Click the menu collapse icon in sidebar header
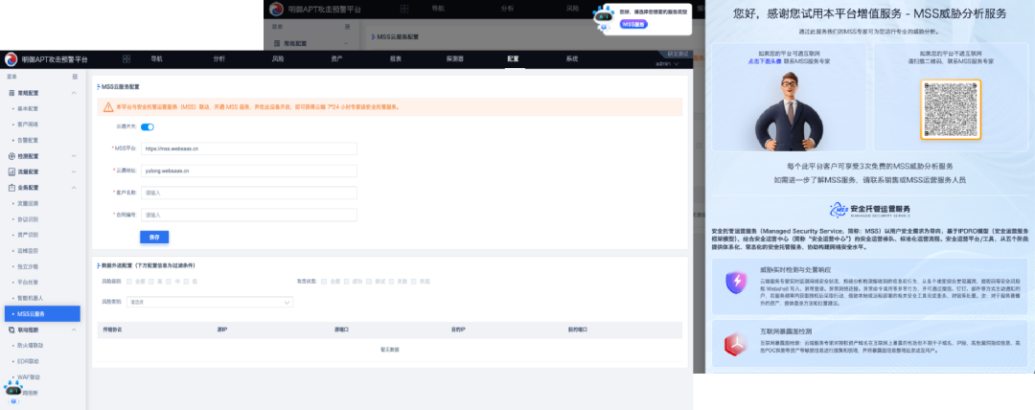This screenshot has width=1035, height=410. [75, 75]
